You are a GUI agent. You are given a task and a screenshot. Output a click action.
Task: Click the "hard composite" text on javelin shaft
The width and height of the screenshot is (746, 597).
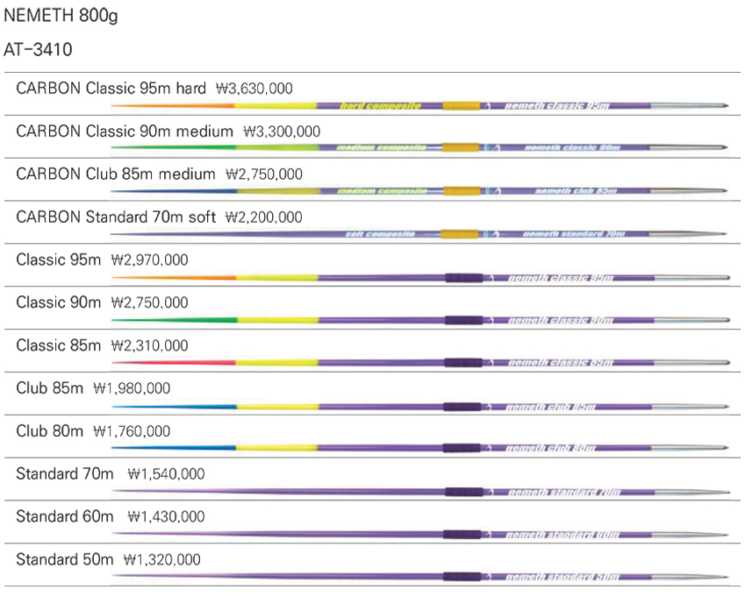click(x=381, y=106)
